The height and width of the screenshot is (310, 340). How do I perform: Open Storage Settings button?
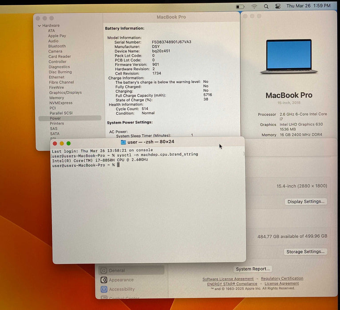pyautogui.click(x=305, y=252)
